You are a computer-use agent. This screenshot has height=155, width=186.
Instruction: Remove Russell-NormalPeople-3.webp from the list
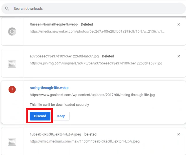pos(179,25)
